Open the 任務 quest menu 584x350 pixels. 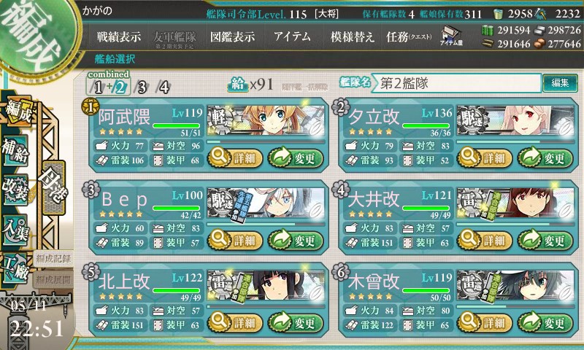(x=409, y=36)
